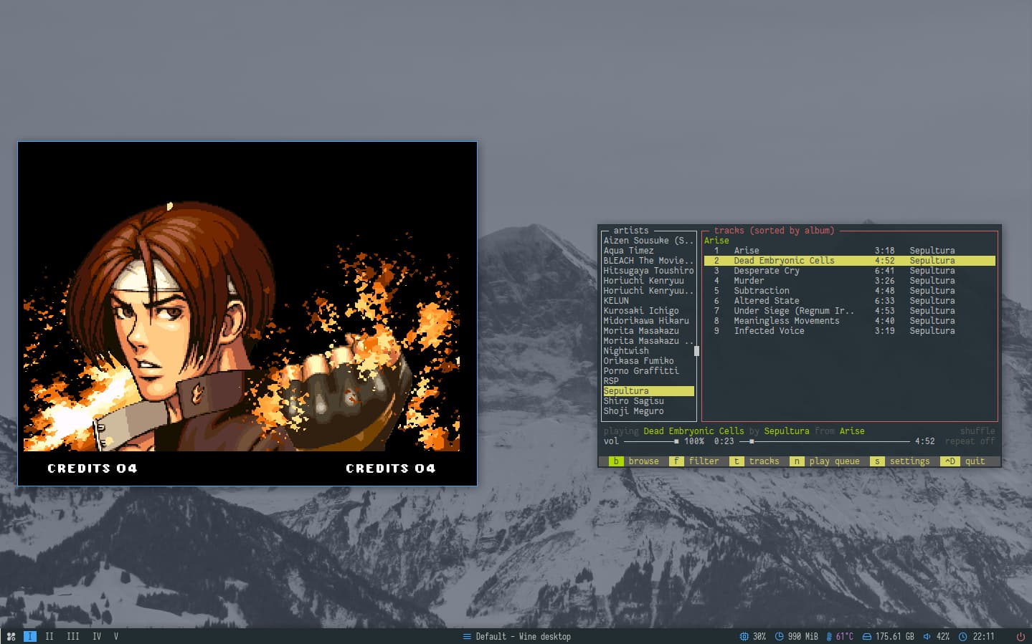Click the 0:23 elapsed time readout
This screenshot has width=1032, height=644.
pos(724,441)
